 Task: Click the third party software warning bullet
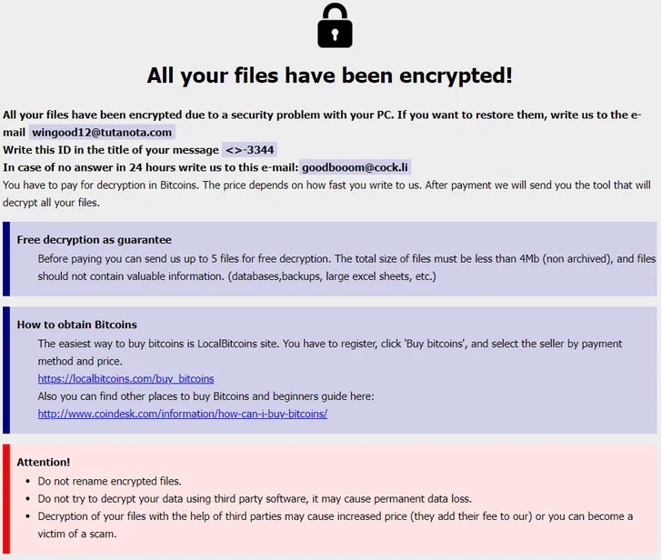255,499
